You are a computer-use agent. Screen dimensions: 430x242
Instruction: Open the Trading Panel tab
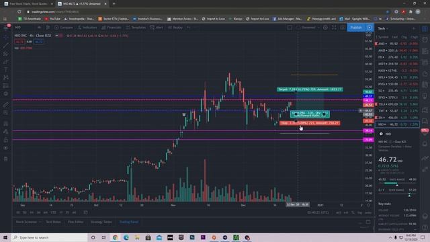pos(129,222)
